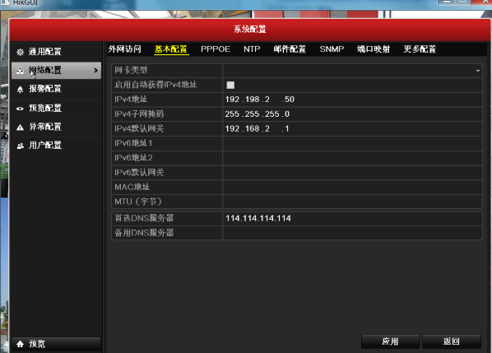Expand the 网络配置 submenu arrow
The height and width of the screenshot is (353, 492).
(x=95, y=71)
